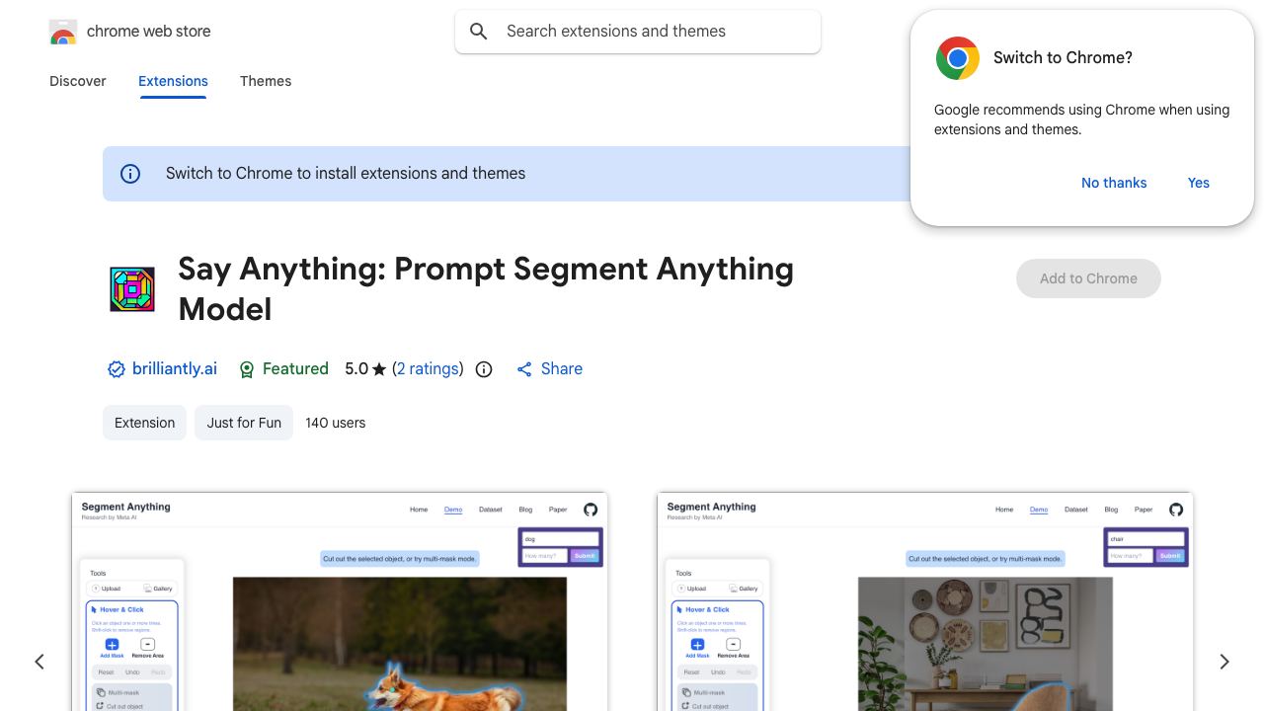Screen dimensions: 1264x711
Task: Click the Add to Chrome button
Action: click(1088, 278)
